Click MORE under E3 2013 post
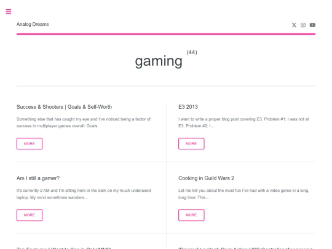The width and height of the screenshot is (332, 249). pos(191,143)
